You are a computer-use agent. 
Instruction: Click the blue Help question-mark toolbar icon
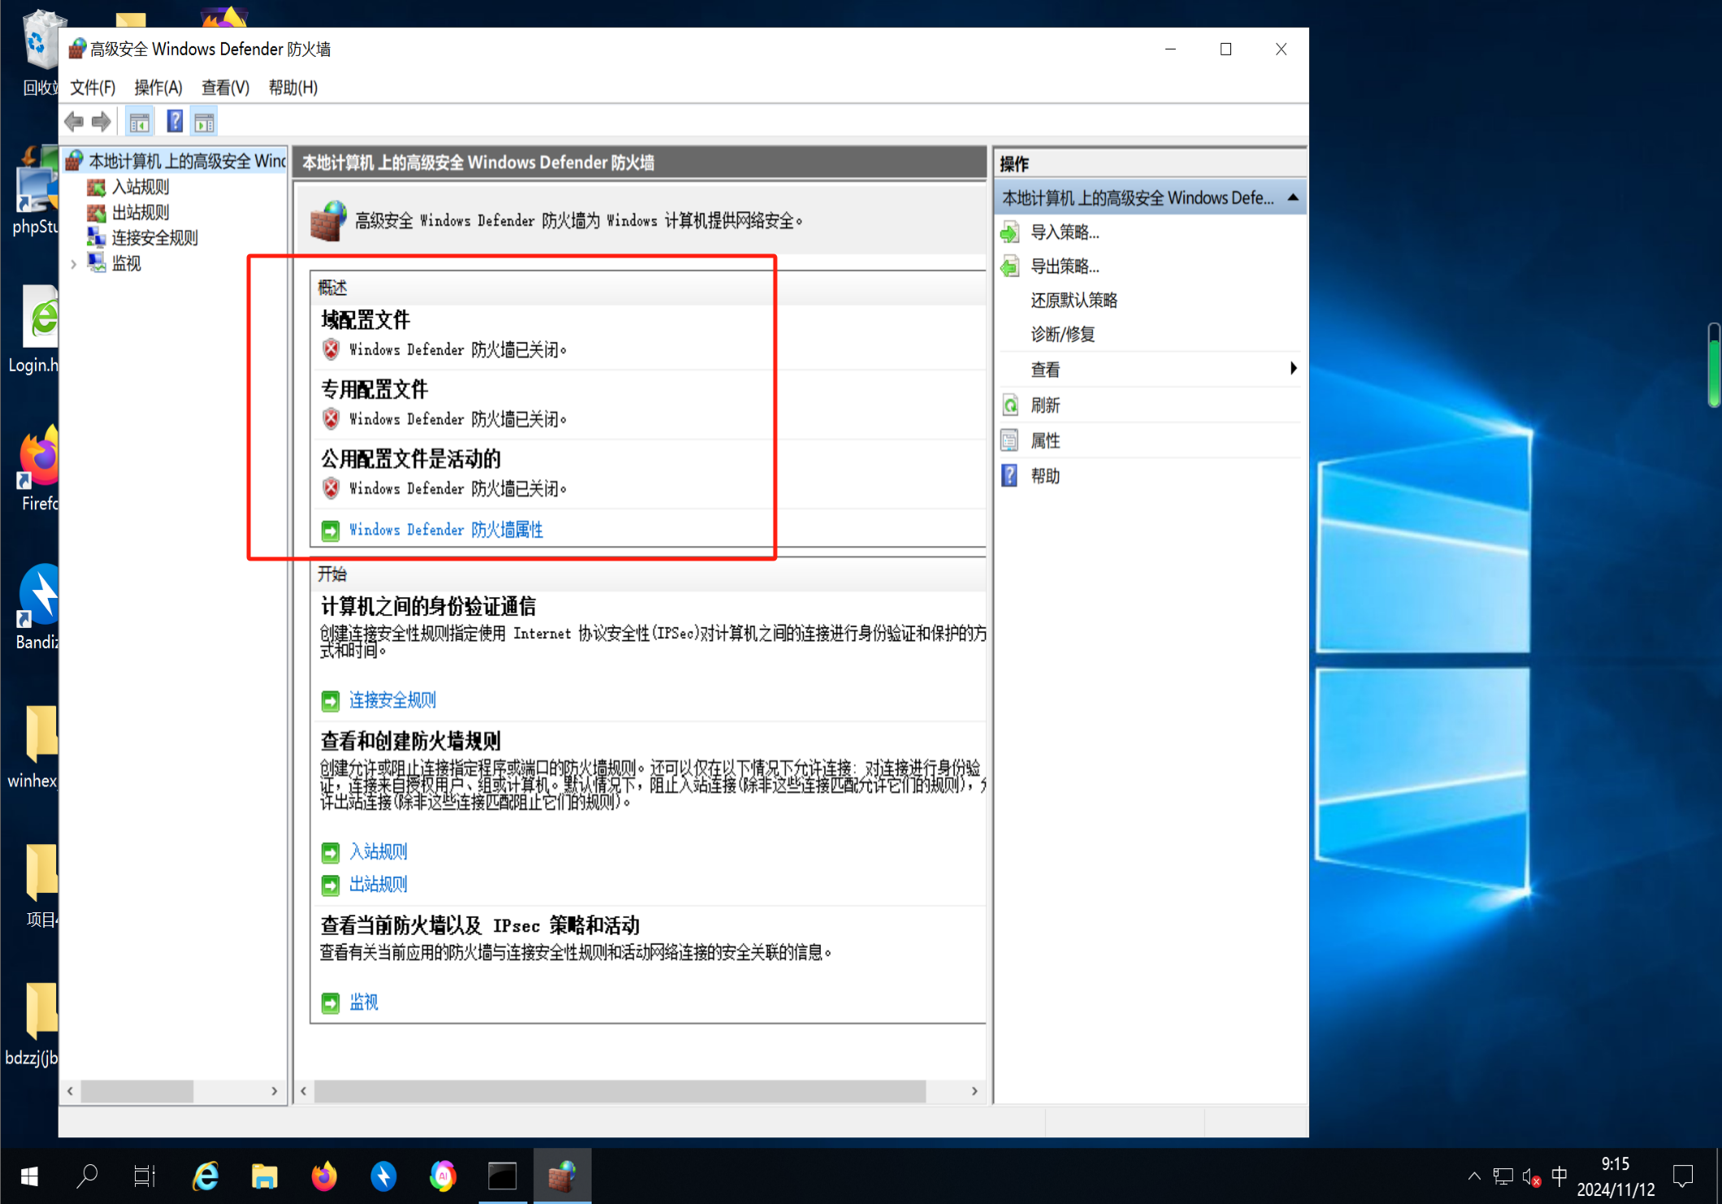[174, 122]
